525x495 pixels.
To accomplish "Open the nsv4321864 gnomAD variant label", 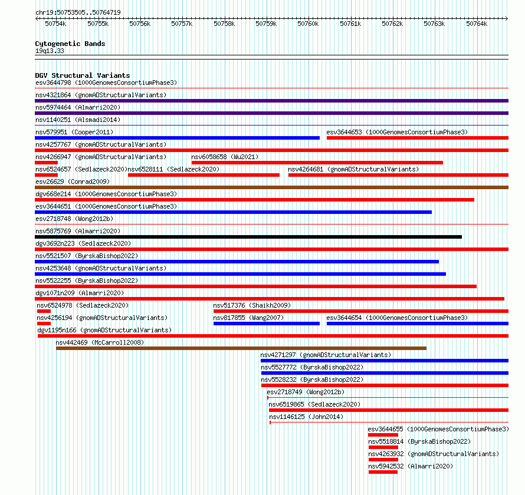I will coord(101,95).
